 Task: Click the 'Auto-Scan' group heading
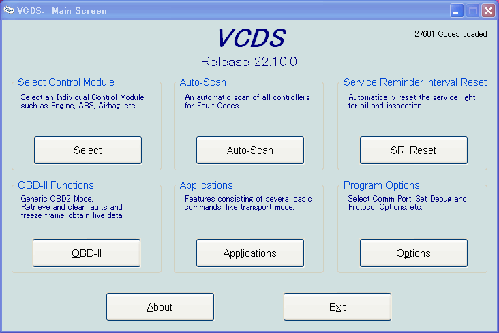203,82
